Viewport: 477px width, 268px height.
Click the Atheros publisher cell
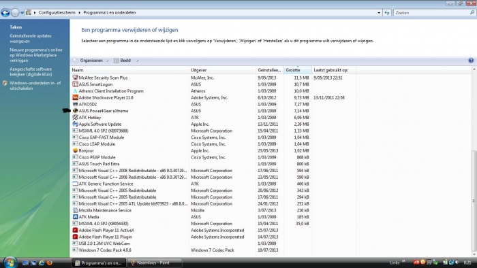[x=198, y=91]
